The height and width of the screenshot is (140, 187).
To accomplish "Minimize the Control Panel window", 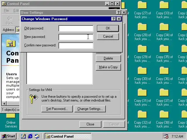I will [x=107, y=4].
